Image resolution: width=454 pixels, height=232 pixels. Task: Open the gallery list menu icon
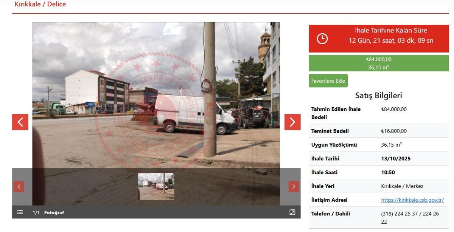pos(20,212)
